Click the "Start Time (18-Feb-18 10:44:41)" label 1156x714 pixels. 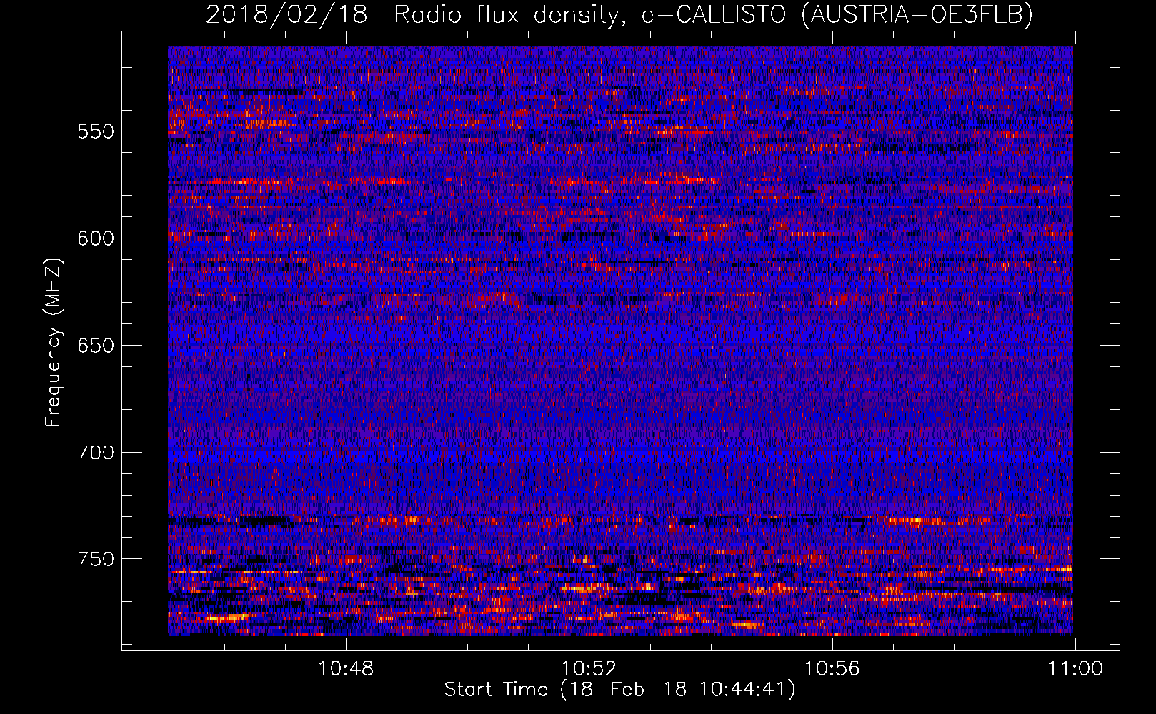pyautogui.click(x=619, y=690)
